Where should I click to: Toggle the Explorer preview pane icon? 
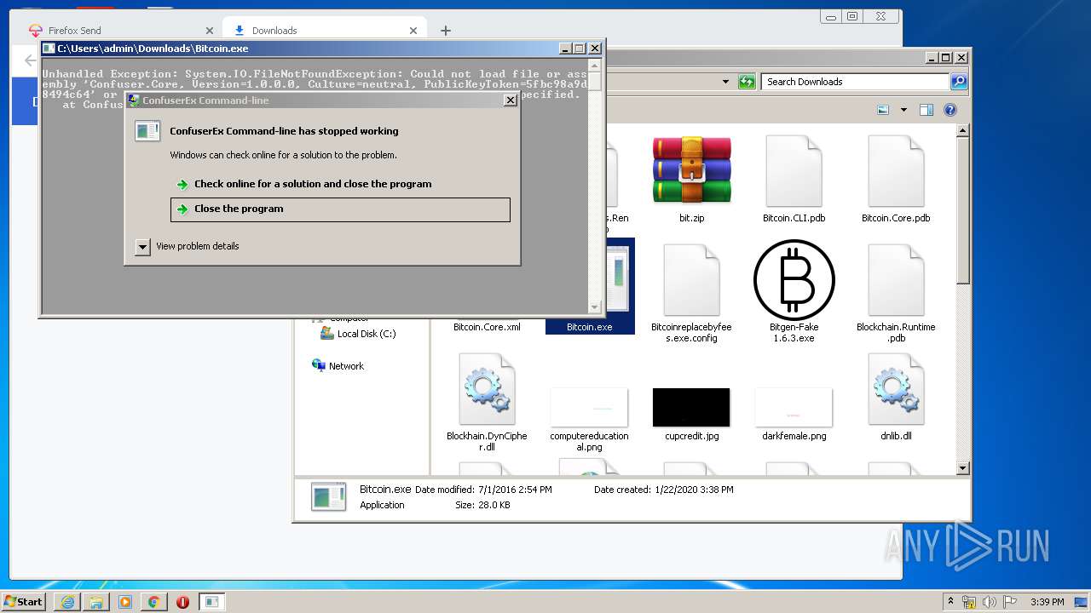926,110
